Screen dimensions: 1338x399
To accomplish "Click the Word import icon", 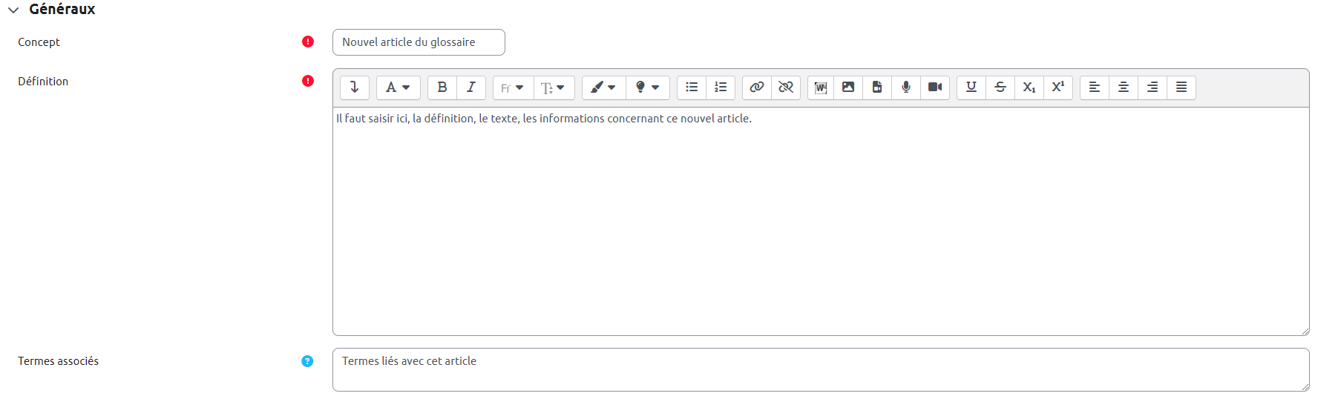I will click(x=820, y=88).
